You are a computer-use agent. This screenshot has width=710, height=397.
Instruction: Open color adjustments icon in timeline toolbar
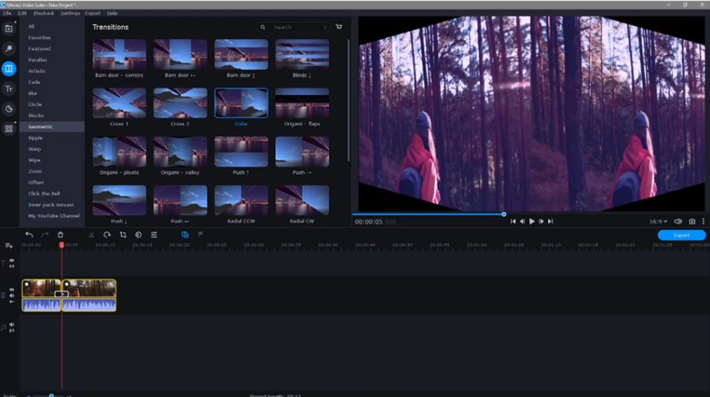[138, 234]
